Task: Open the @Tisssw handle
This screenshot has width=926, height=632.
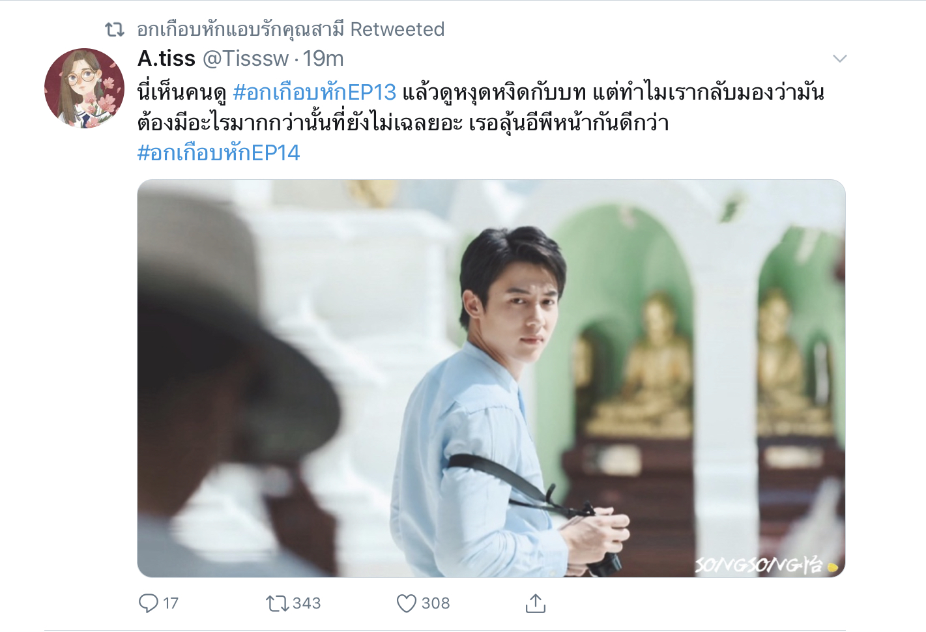Action: pos(246,59)
